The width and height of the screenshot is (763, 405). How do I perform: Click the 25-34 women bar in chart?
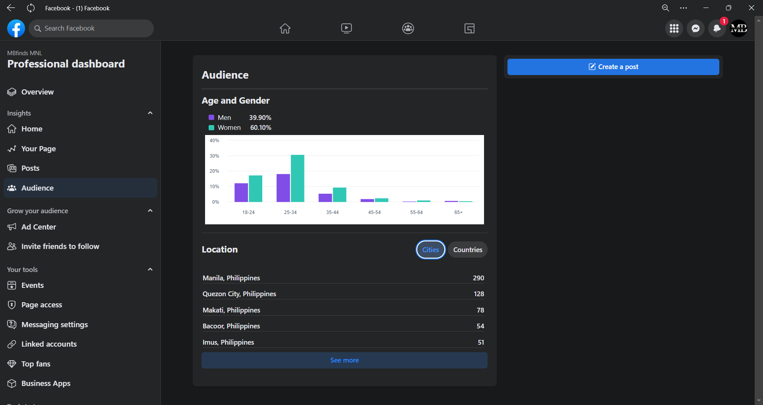click(298, 178)
